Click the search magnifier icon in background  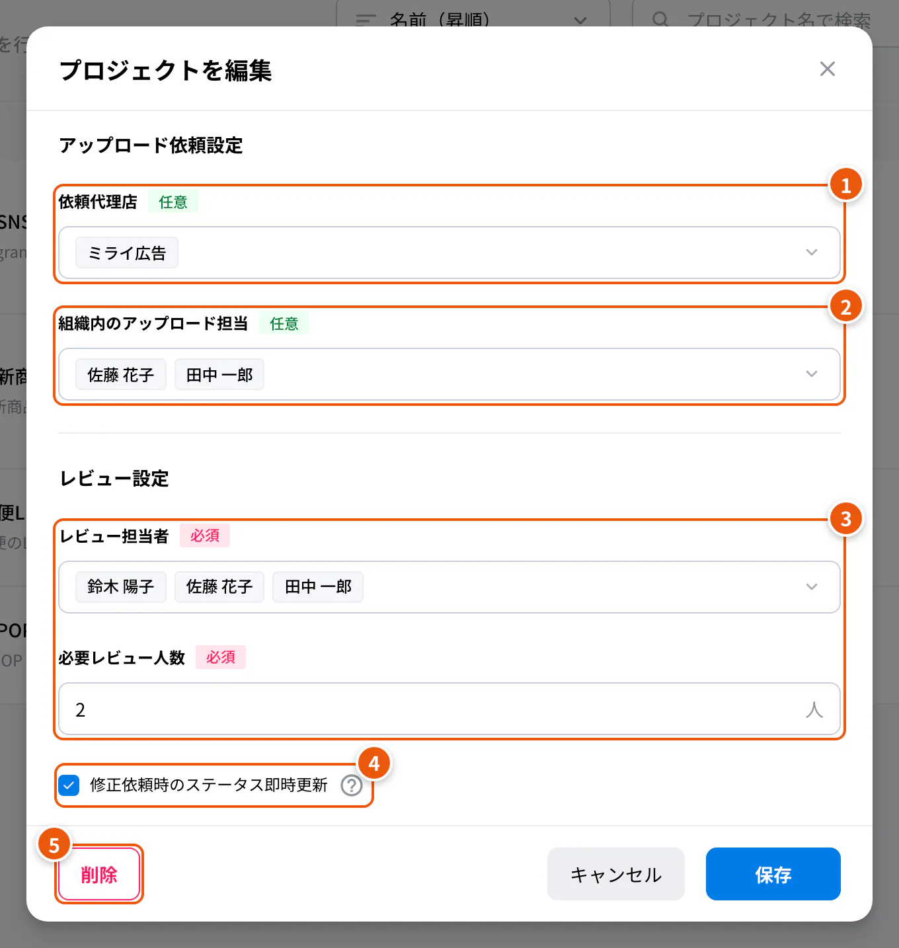(x=660, y=20)
